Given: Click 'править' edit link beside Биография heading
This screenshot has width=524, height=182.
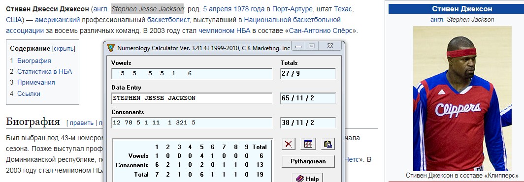Looking at the screenshot, I should (x=82, y=123).
